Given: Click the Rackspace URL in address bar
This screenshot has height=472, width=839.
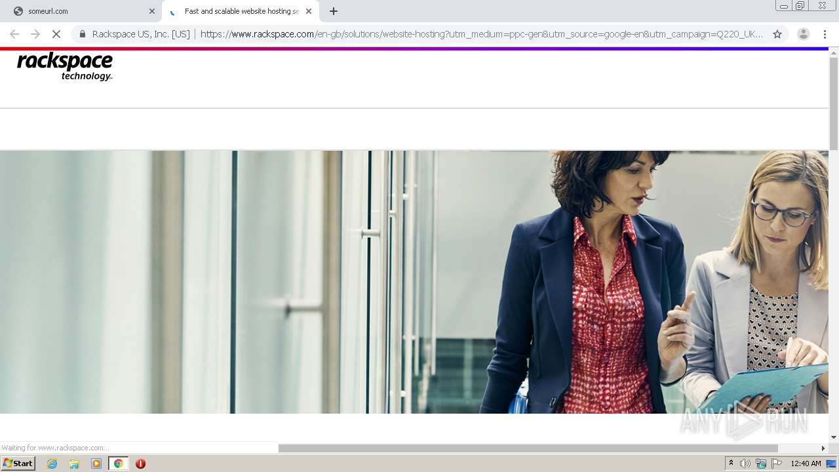Looking at the screenshot, I should 482,34.
